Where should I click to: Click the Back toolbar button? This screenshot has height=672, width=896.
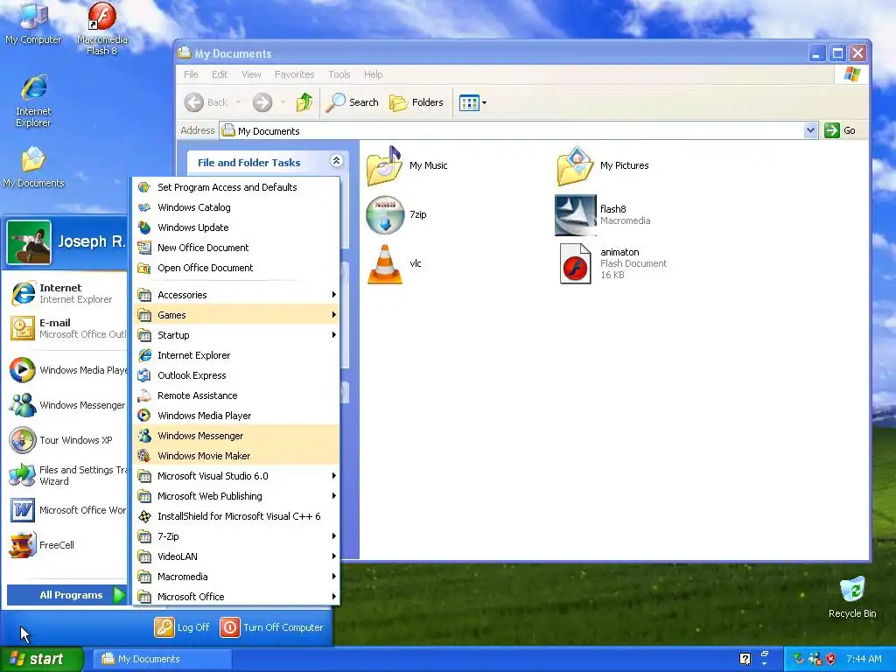(x=206, y=102)
